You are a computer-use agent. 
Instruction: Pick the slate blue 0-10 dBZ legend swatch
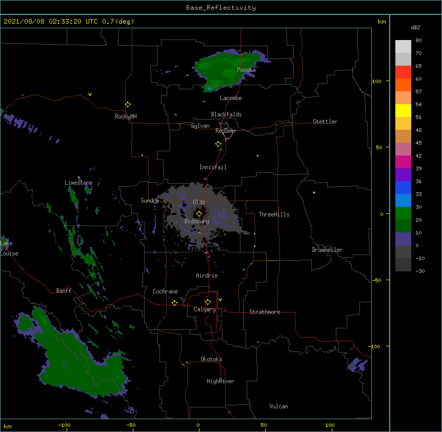click(x=403, y=239)
